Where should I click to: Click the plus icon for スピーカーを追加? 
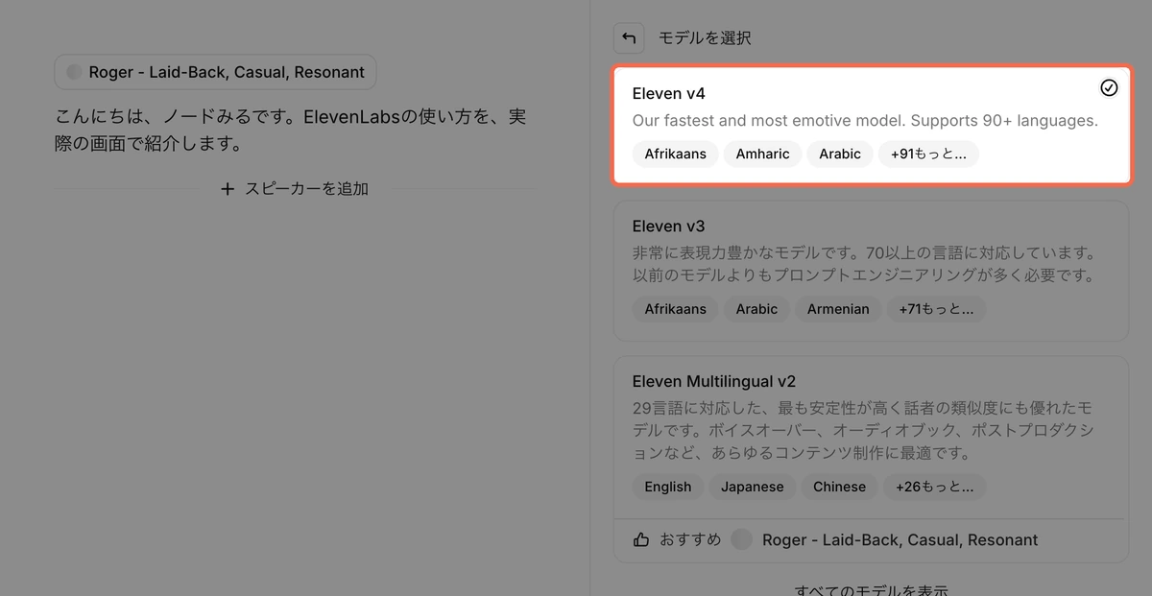[228, 189]
